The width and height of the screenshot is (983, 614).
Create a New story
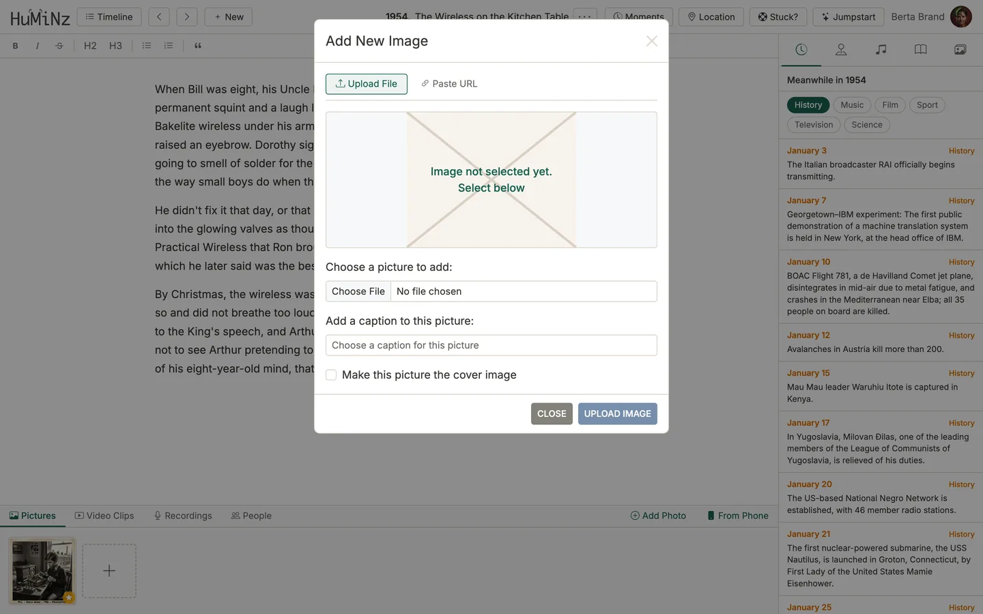[229, 17]
